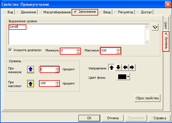This screenshot has height=123, width=172.
Task: Click the 'При максимуме' percent field
Action: click(x=47, y=83)
